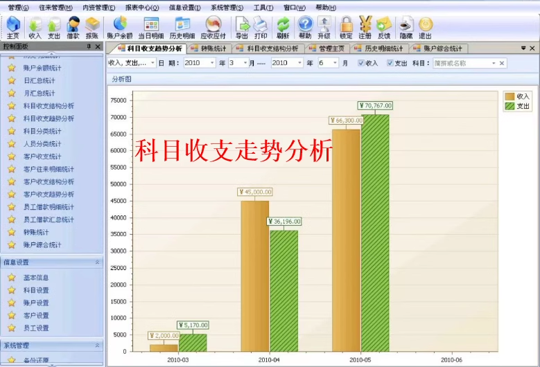
Task: Open the 账户余额 pie chart icon
Action: 119,27
